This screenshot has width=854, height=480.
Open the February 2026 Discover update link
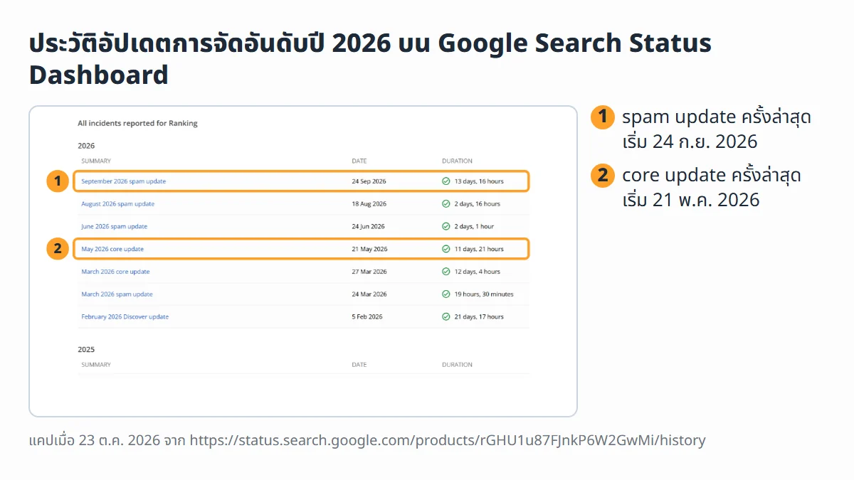point(125,317)
